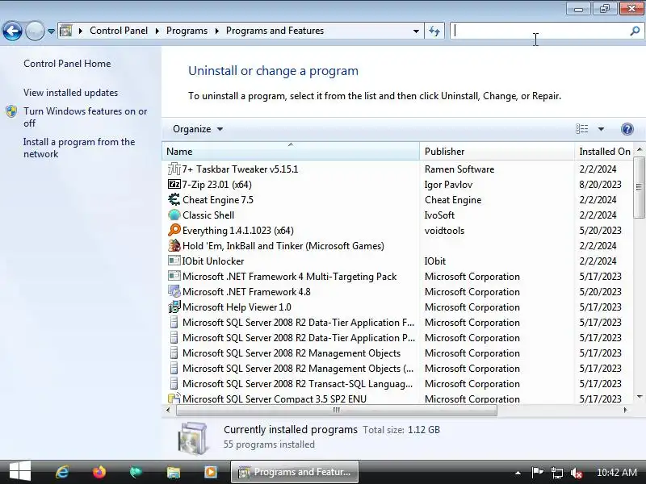The image size is (646, 484).
Task: Select the voidtools publisher cell
Action: click(x=444, y=231)
